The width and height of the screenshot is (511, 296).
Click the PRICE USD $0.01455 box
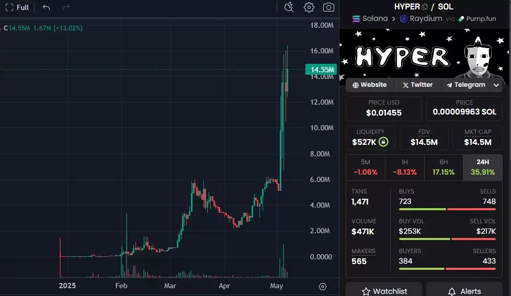[383, 108]
